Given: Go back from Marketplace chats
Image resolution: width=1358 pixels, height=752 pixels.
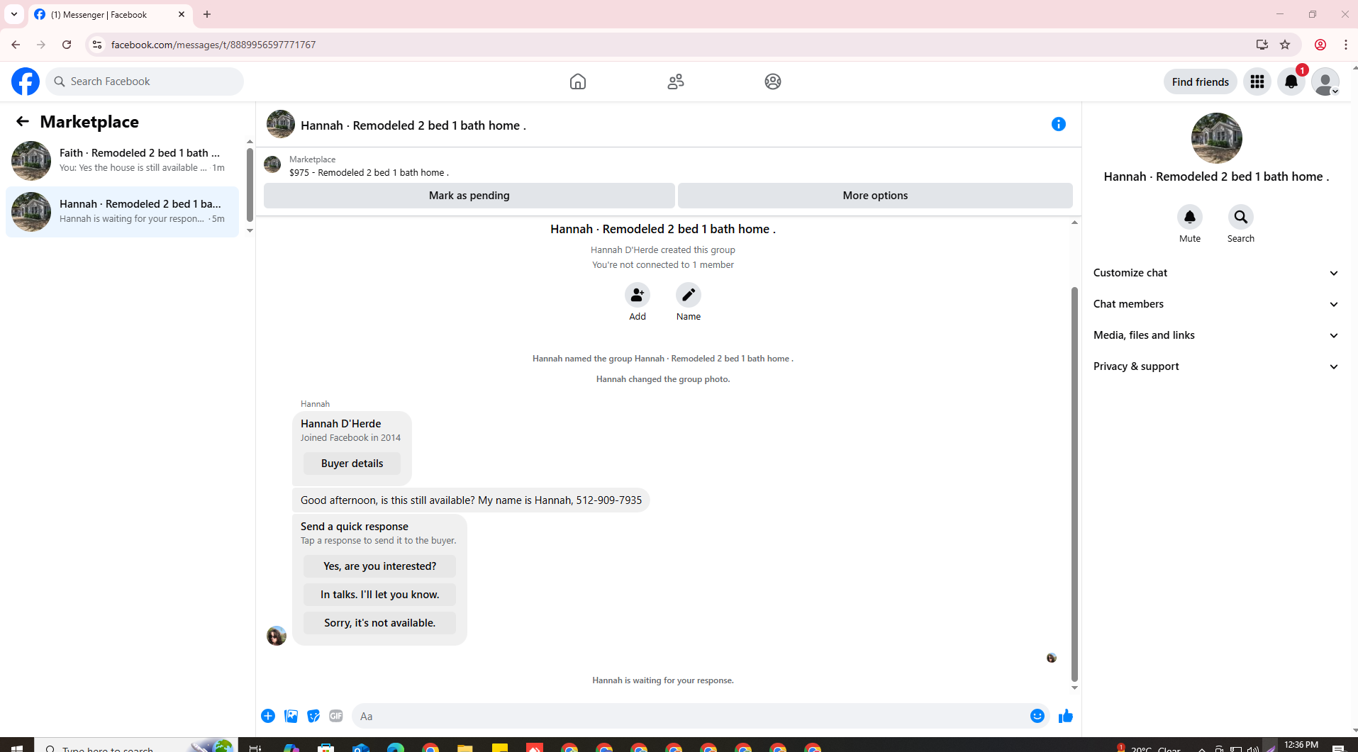Looking at the screenshot, I should [x=23, y=121].
